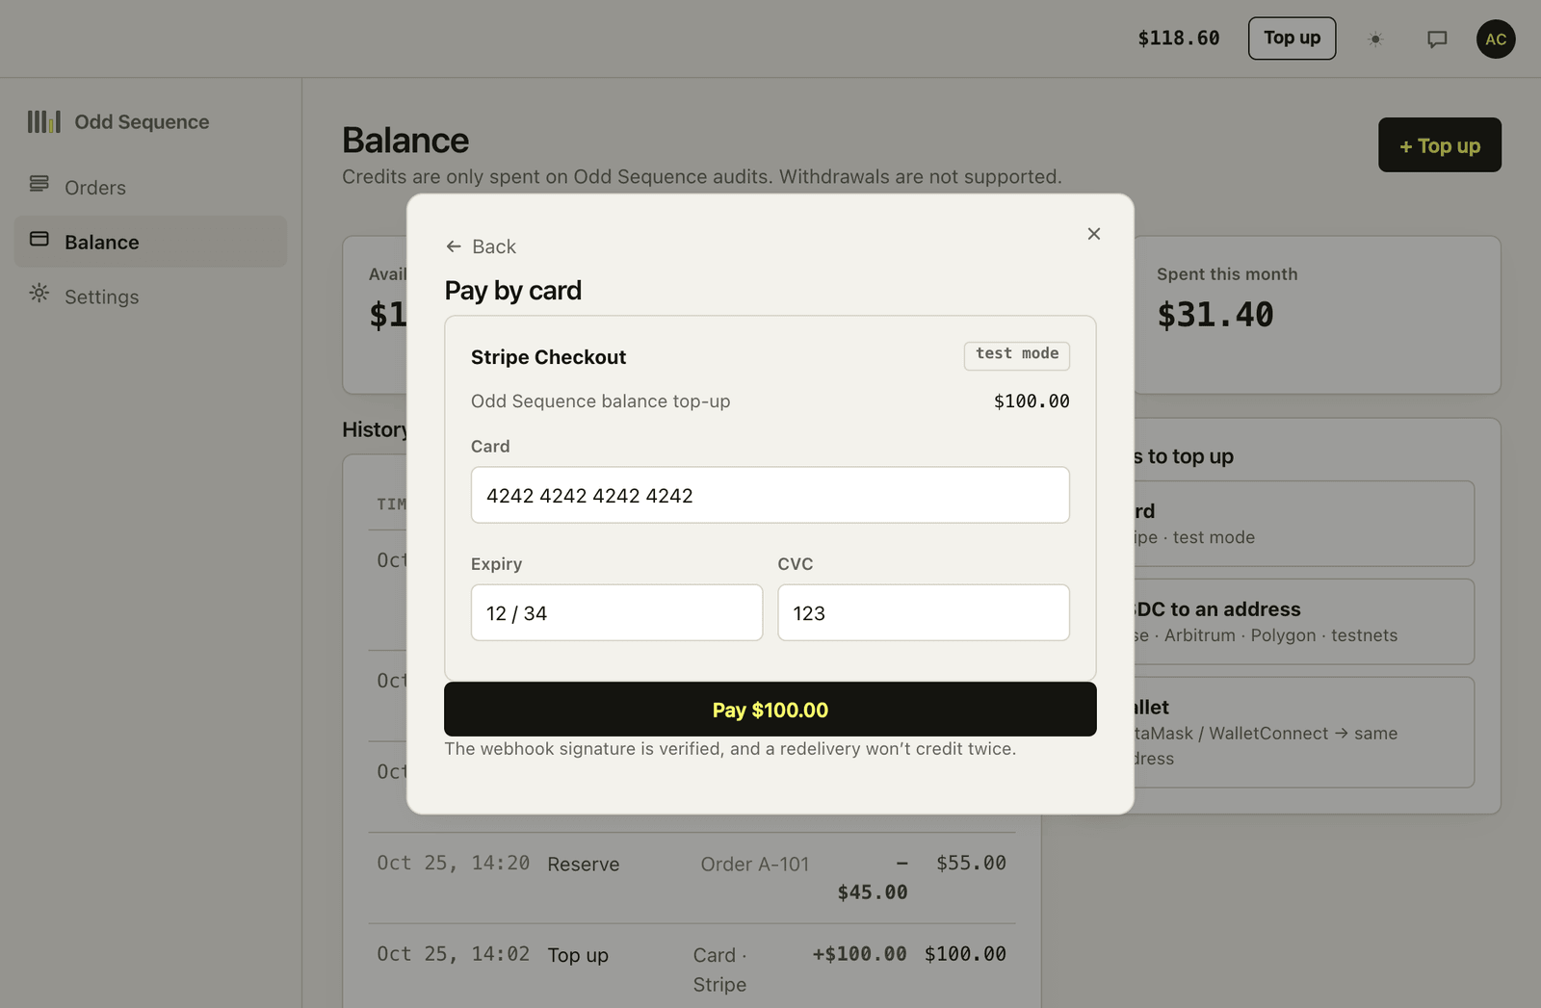Open the feedback chat bubble icon

point(1437,39)
